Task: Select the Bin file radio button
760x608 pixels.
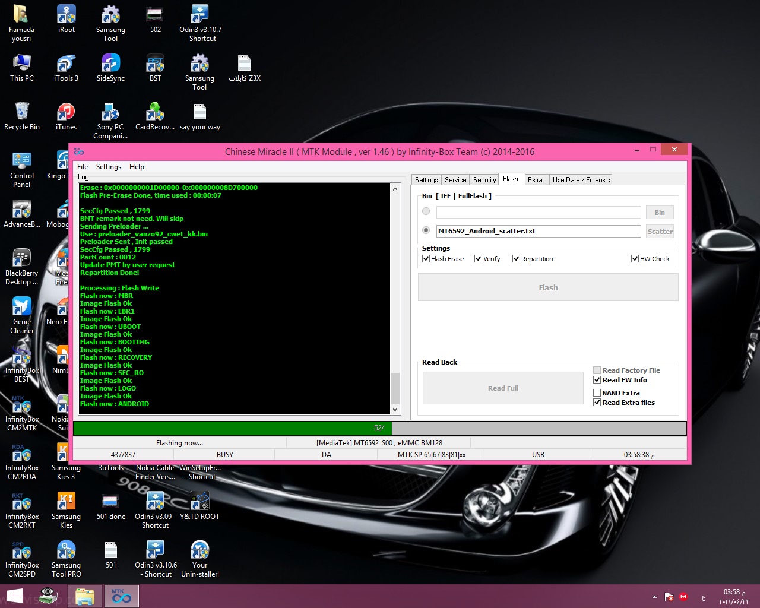Action: tap(426, 211)
